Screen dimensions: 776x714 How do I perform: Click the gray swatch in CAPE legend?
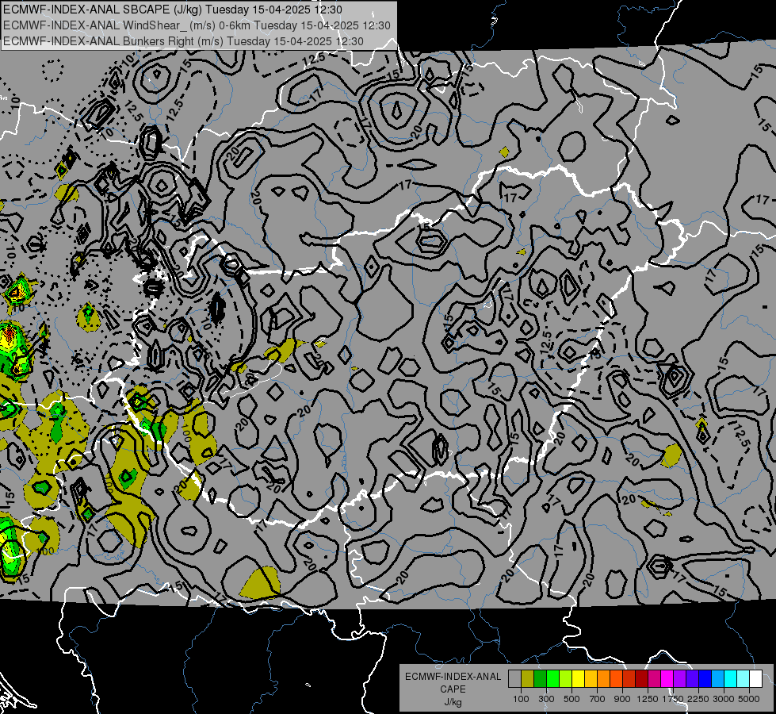pyautogui.click(x=514, y=678)
